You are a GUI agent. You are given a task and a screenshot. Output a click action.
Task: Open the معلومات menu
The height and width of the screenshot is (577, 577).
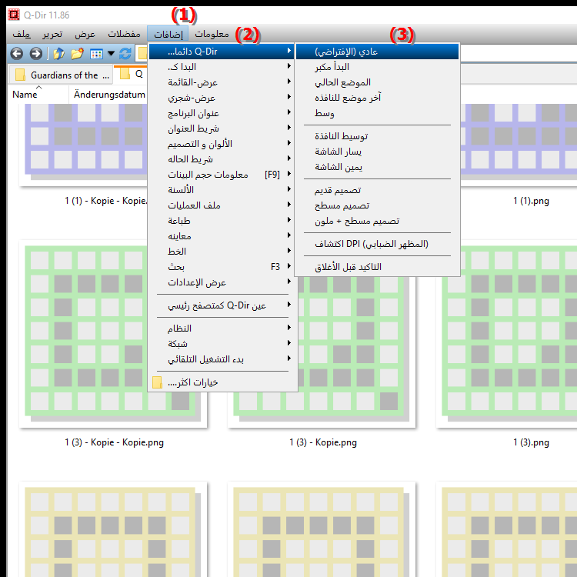[212, 34]
